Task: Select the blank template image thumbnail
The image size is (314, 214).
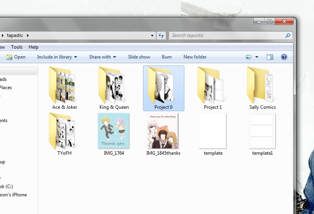Action: pos(213,131)
